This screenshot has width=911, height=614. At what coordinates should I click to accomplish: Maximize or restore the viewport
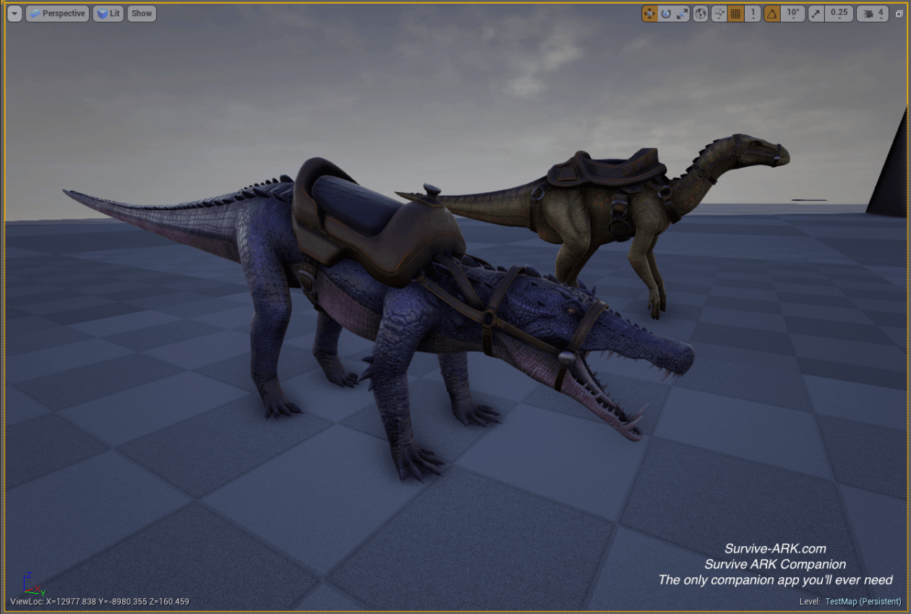coord(899,13)
